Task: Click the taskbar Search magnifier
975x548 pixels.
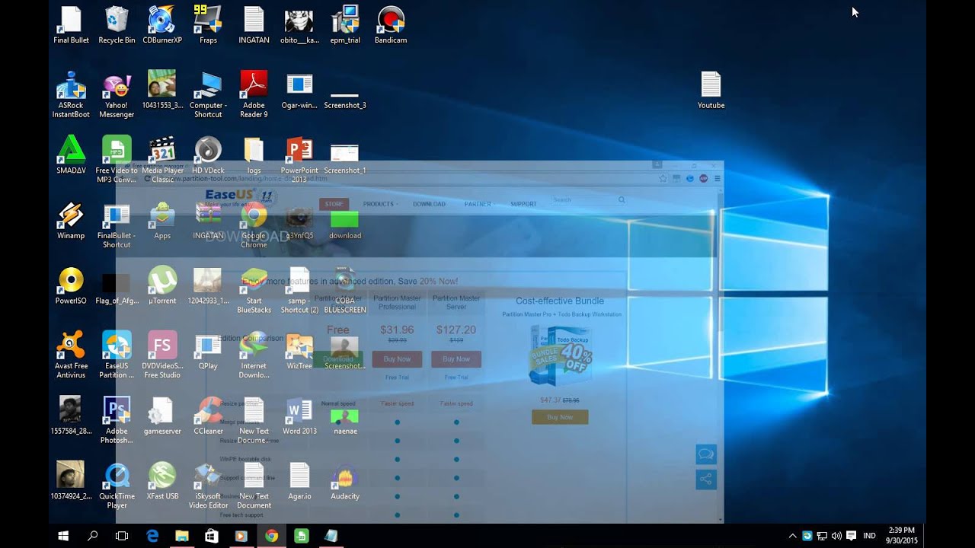Action: (x=93, y=536)
